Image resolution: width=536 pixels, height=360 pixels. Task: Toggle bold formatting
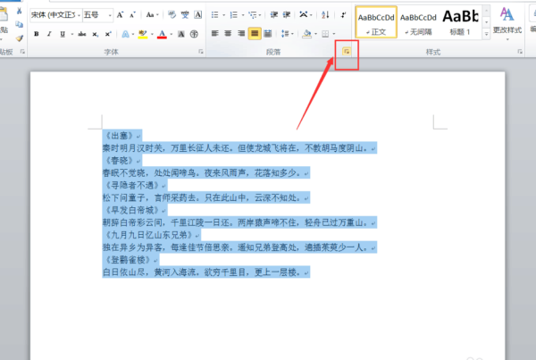[x=37, y=34]
